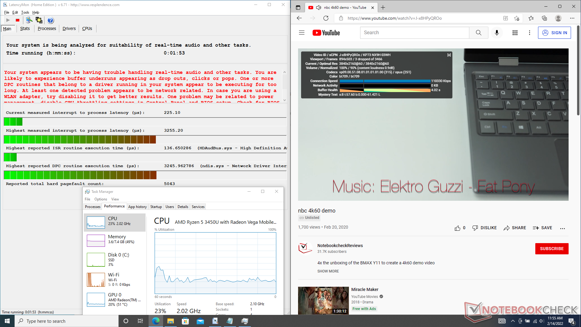Add page to Edge favorites star
The height and width of the screenshot is (327, 581).
[x=517, y=18]
